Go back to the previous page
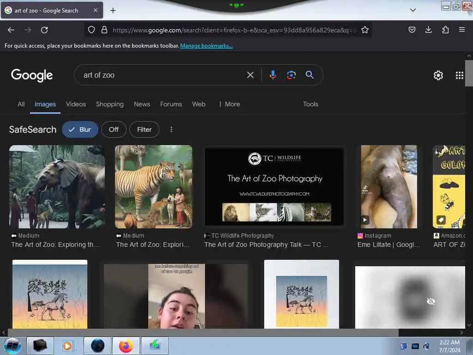 click(11, 30)
